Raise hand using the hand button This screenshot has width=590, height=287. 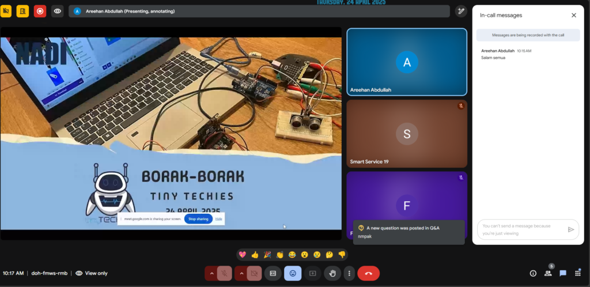click(332, 274)
